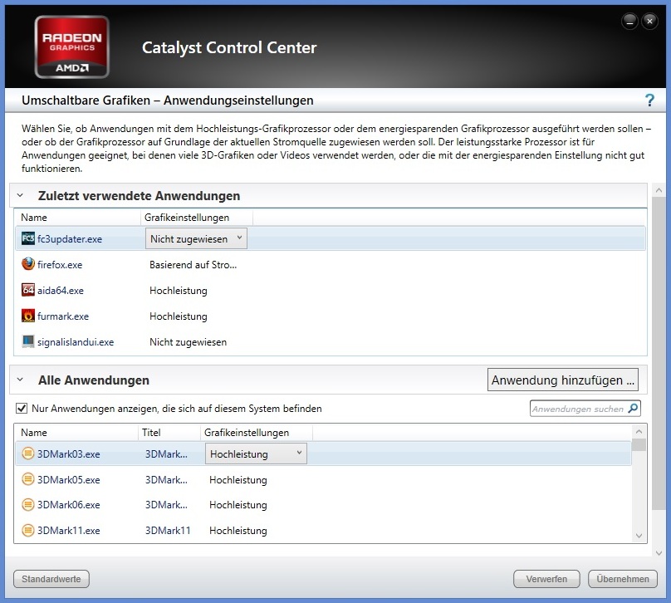Click 'Basierend auf Stro...' setting for firefox.exe

(x=193, y=265)
